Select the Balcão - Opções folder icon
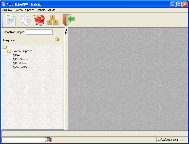The image size is (189, 144). pyautogui.click(x=9, y=51)
